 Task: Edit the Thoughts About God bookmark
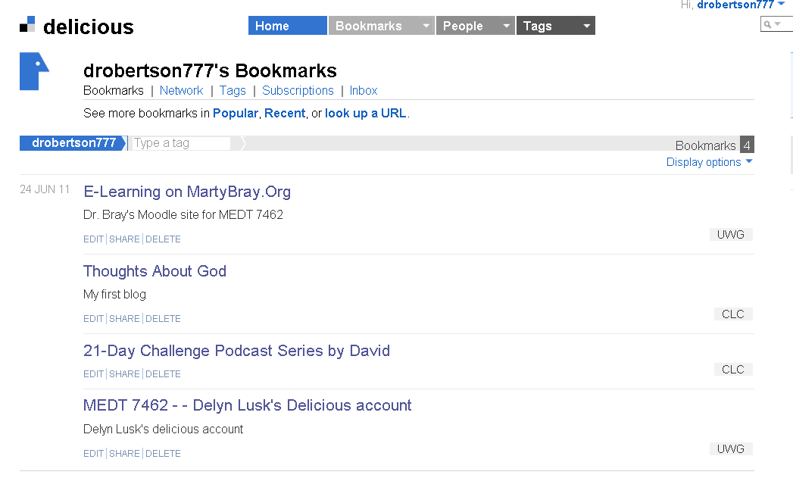pos(93,319)
